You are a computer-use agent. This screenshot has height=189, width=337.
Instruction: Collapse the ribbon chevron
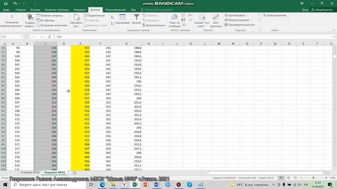click(334, 30)
